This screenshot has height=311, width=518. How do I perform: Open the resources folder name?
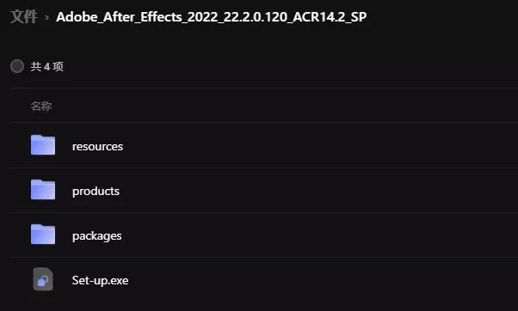[x=97, y=146]
